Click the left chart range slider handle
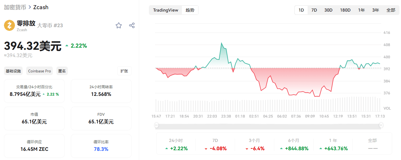This screenshot has height=160, width=401. pos(157,125)
